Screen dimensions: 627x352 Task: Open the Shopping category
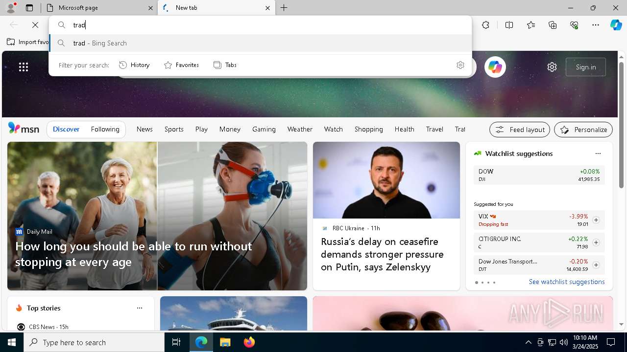click(x=368, y=129)
